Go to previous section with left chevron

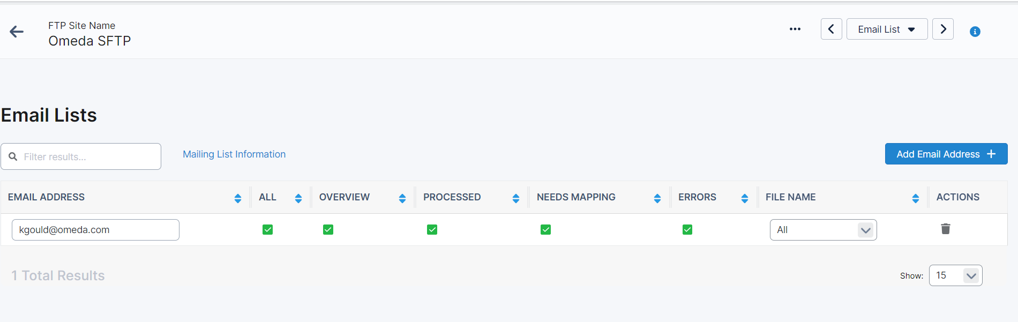(831, 29)
